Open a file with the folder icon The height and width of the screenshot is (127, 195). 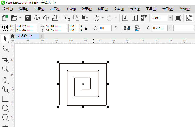pos(14,18)
